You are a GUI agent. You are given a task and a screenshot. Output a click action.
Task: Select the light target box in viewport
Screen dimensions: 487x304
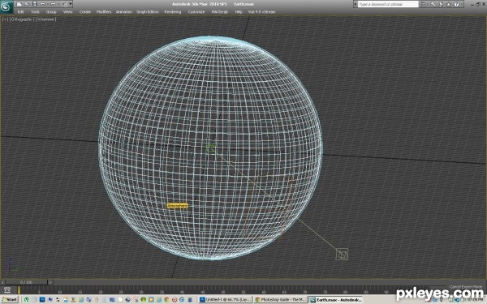(342, 255)
